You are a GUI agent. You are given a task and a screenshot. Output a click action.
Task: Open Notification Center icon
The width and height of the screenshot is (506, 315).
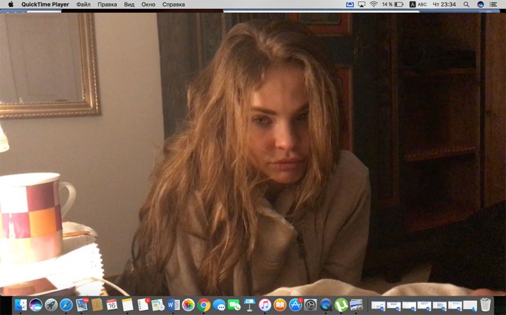tap(493, 4)
